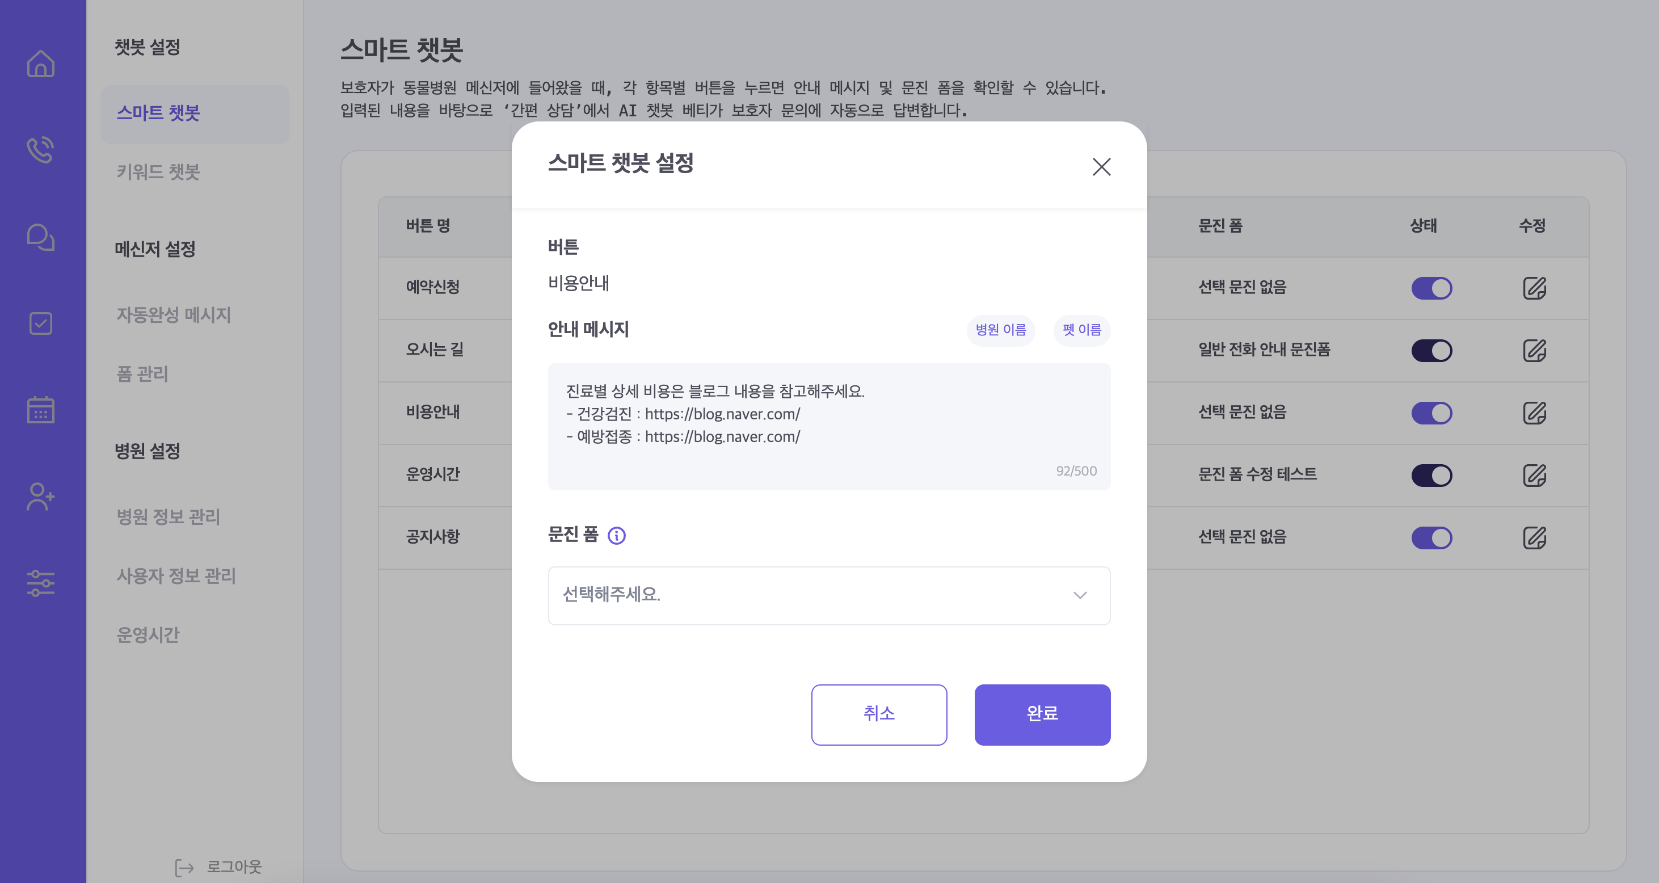1659x883 pixels.
Task: Toggle the 오시는 길 status switch
Action: pyautogui.click(x=1431, y=350)
